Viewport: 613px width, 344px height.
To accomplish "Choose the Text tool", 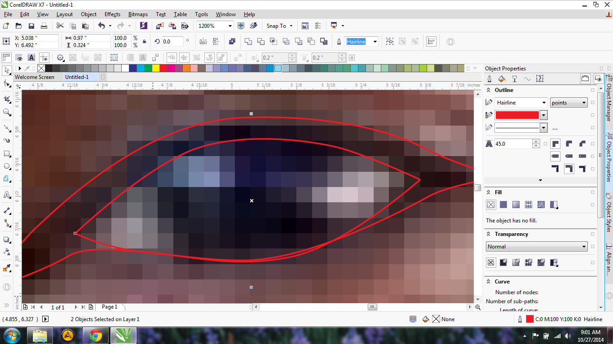I will pos(6,195).
